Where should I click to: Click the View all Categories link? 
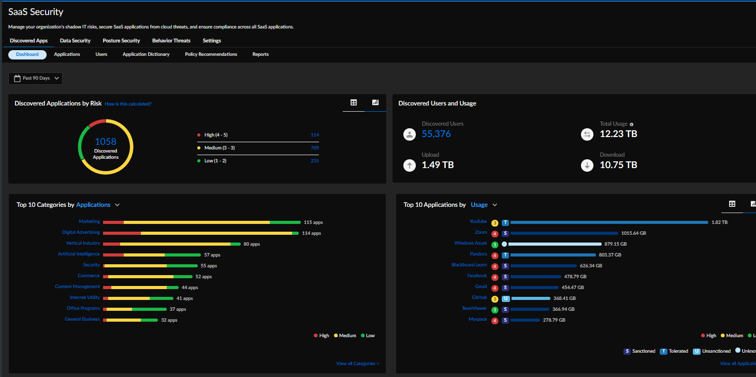click(x=357, y=364)
